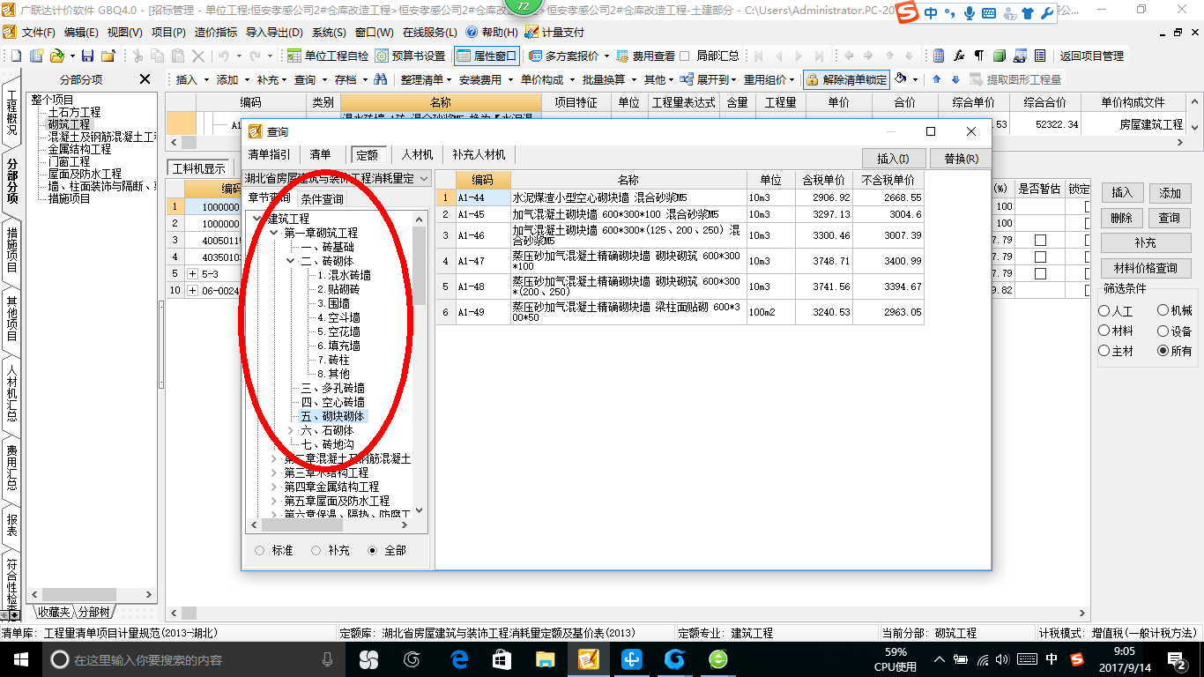Viewport: 1204px width, 677px height.
Task: Select the 五、砌块砌体 tree item
Action: click(332, 416)
